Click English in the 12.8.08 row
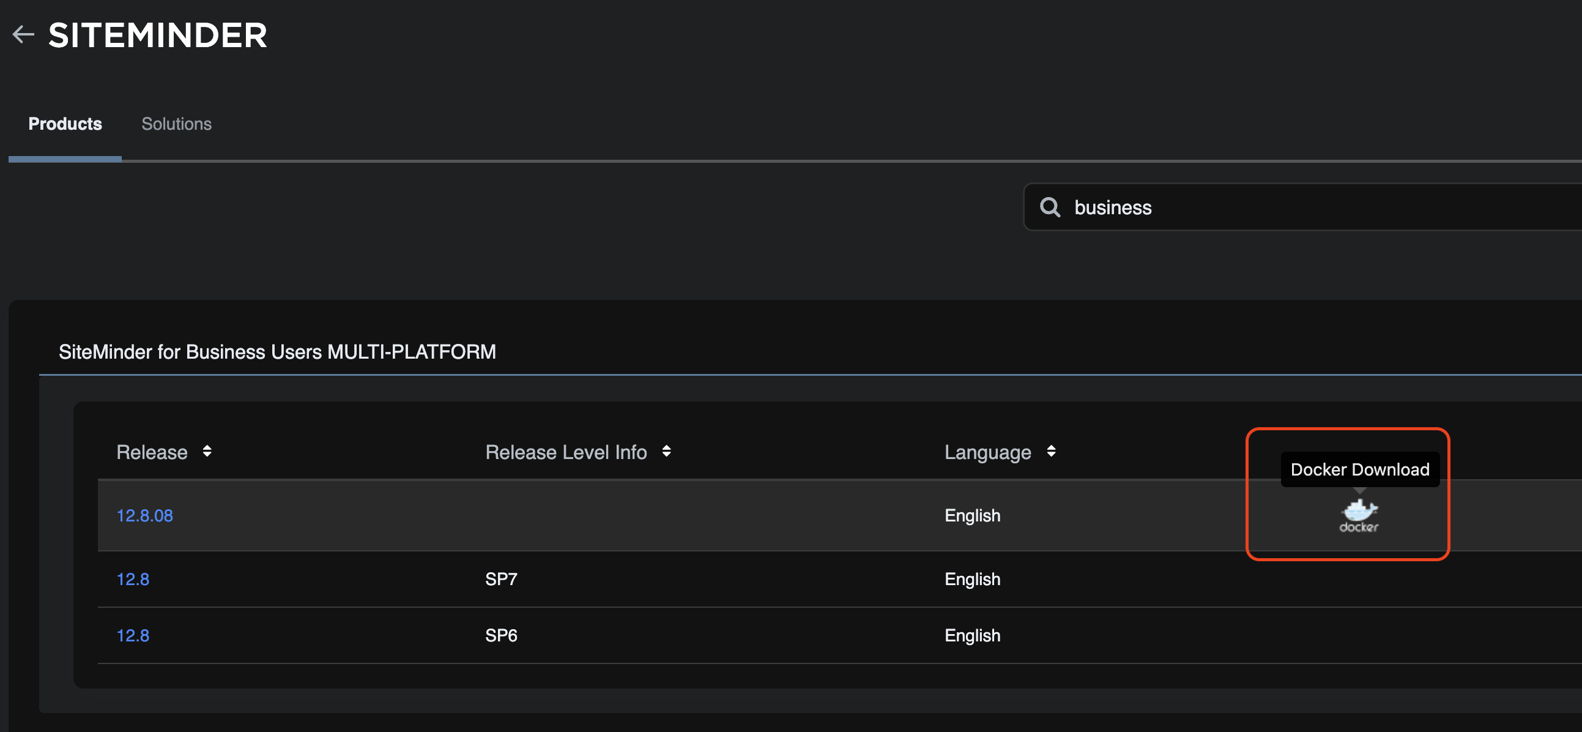Screen dimensions: 1582x732 point(972,516)
